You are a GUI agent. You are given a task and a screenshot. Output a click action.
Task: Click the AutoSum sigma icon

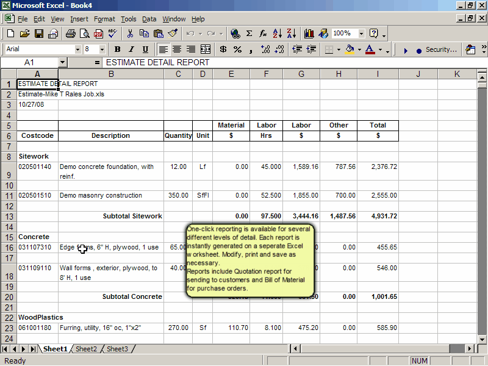pos(249,34)
